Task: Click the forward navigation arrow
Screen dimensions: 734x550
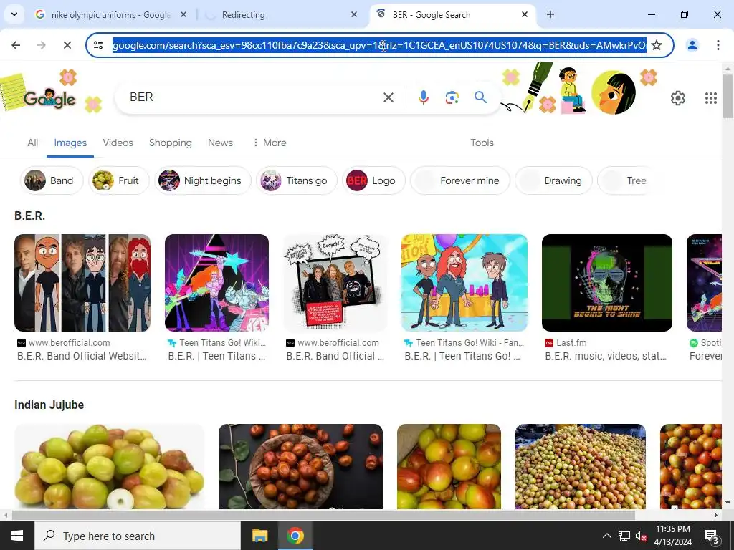Action: click(x=41, y=45)
